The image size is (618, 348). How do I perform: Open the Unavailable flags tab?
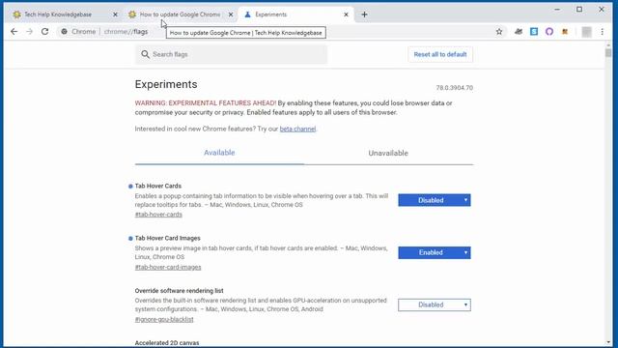[388, 153]
